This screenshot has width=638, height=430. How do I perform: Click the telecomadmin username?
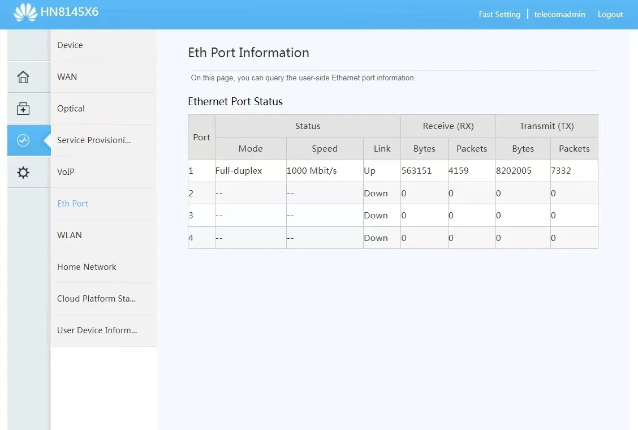pos(559,15)
